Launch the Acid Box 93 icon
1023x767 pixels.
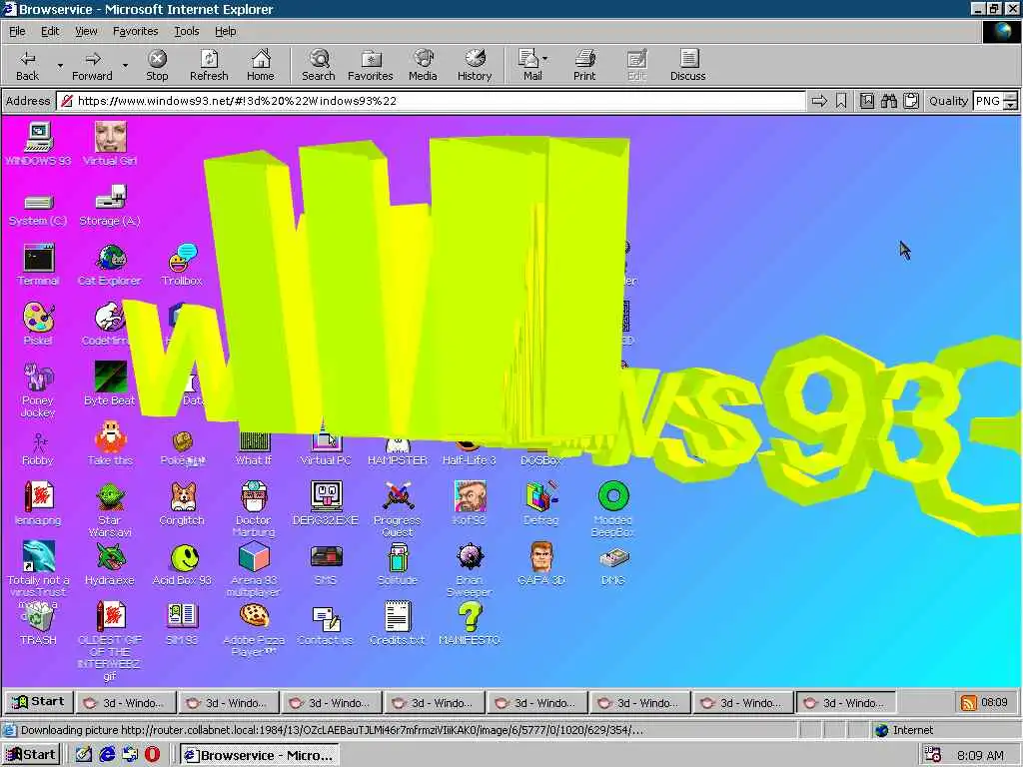click(182, 563)
